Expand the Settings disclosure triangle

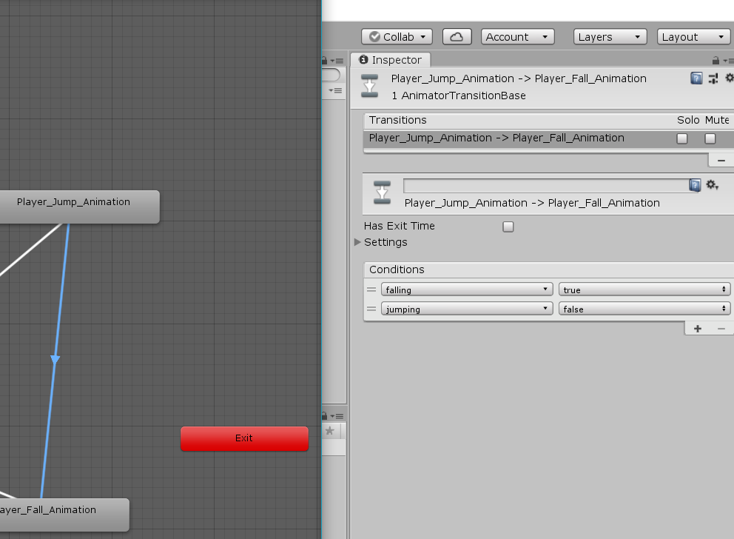(x=357, y=242)
